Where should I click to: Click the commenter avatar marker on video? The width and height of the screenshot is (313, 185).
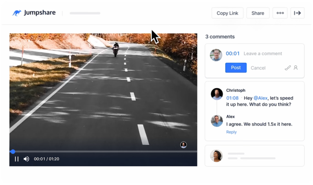pyautogui.click(x=183, y=145)
